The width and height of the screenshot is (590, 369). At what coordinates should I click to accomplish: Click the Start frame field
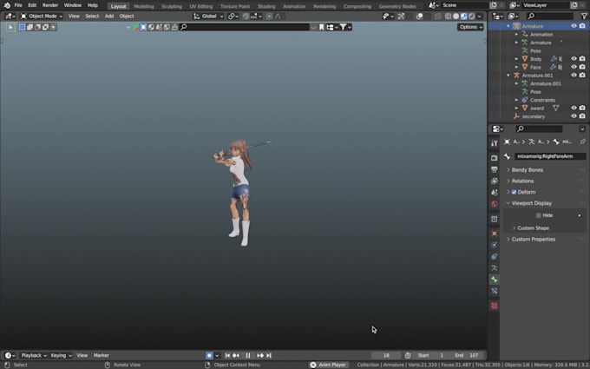[431, 355]
